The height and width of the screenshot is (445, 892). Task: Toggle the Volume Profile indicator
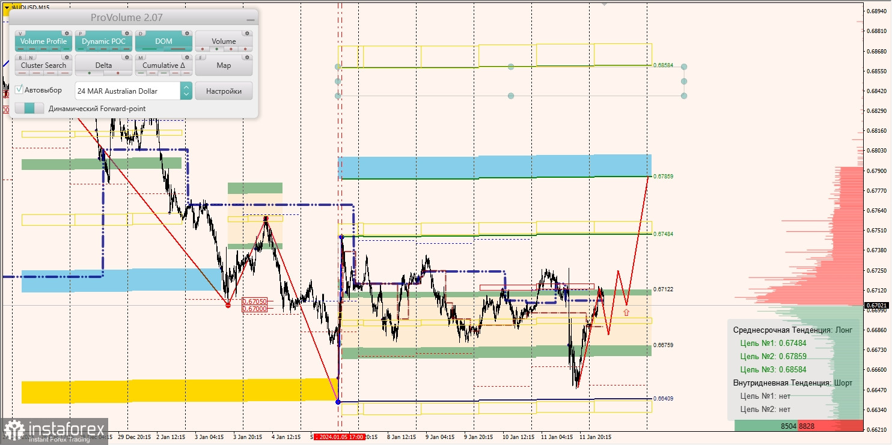[x=43, y=41]
